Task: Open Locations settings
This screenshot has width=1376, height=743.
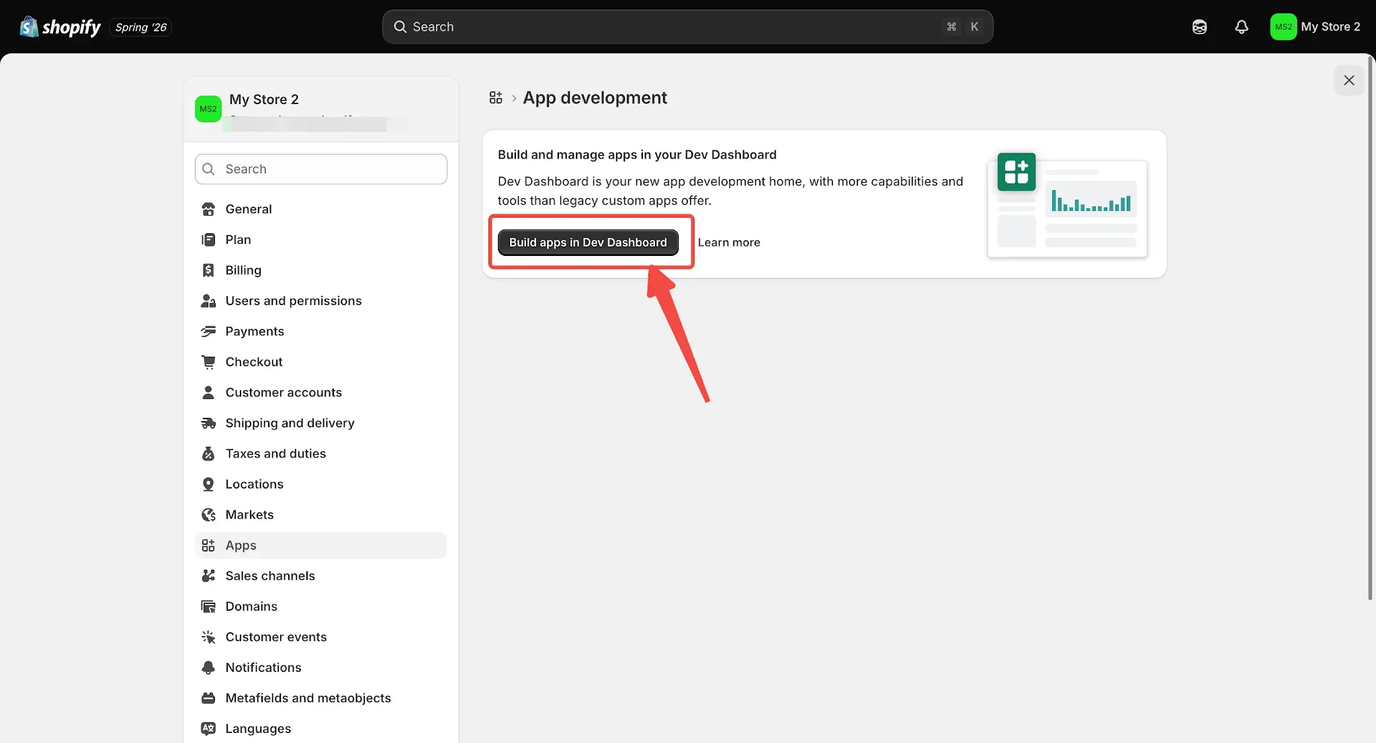Action: [x=320, y=484]
